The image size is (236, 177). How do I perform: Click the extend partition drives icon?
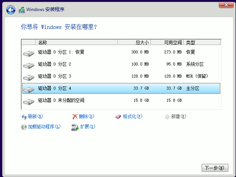(75, 127)
